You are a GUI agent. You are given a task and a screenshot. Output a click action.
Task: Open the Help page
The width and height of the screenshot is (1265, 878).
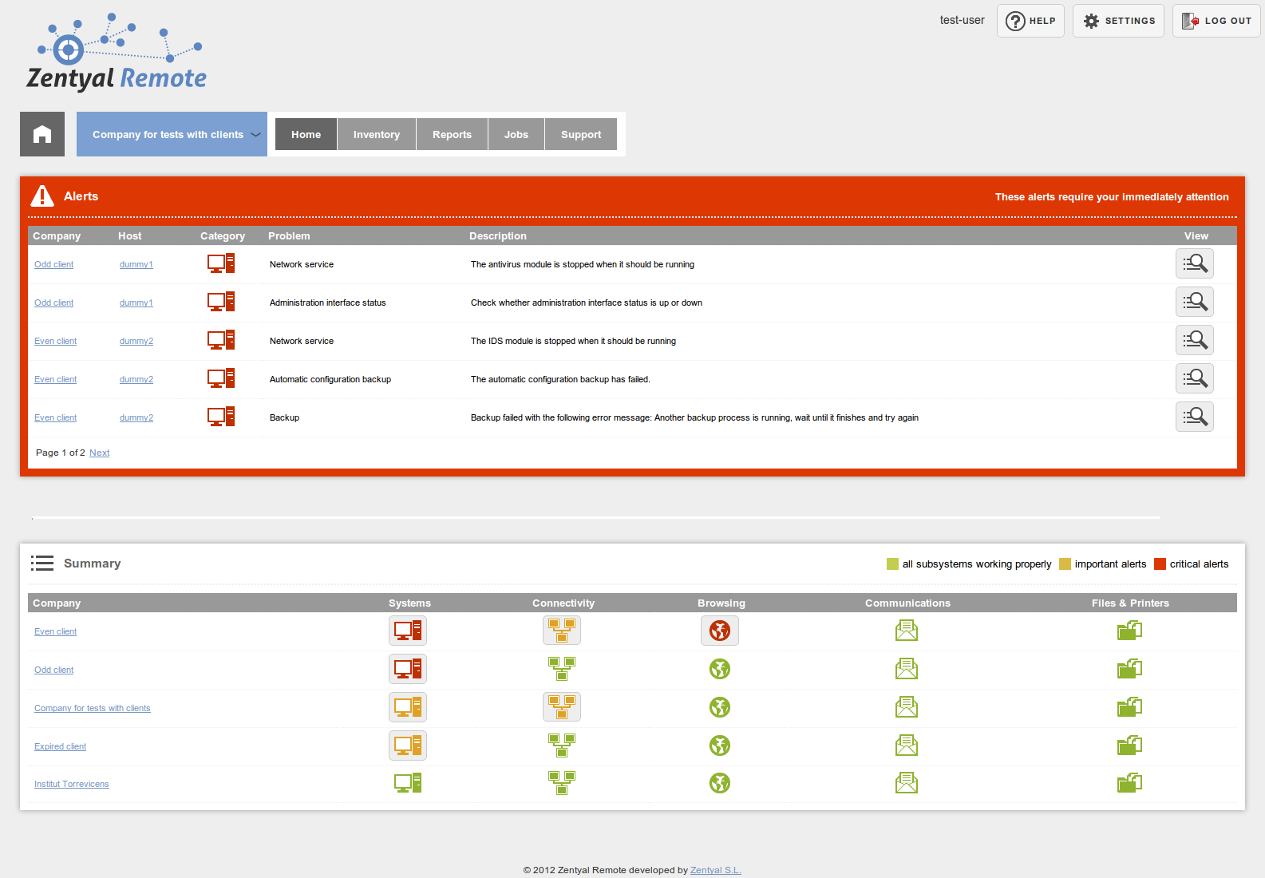click(1030, 21)
